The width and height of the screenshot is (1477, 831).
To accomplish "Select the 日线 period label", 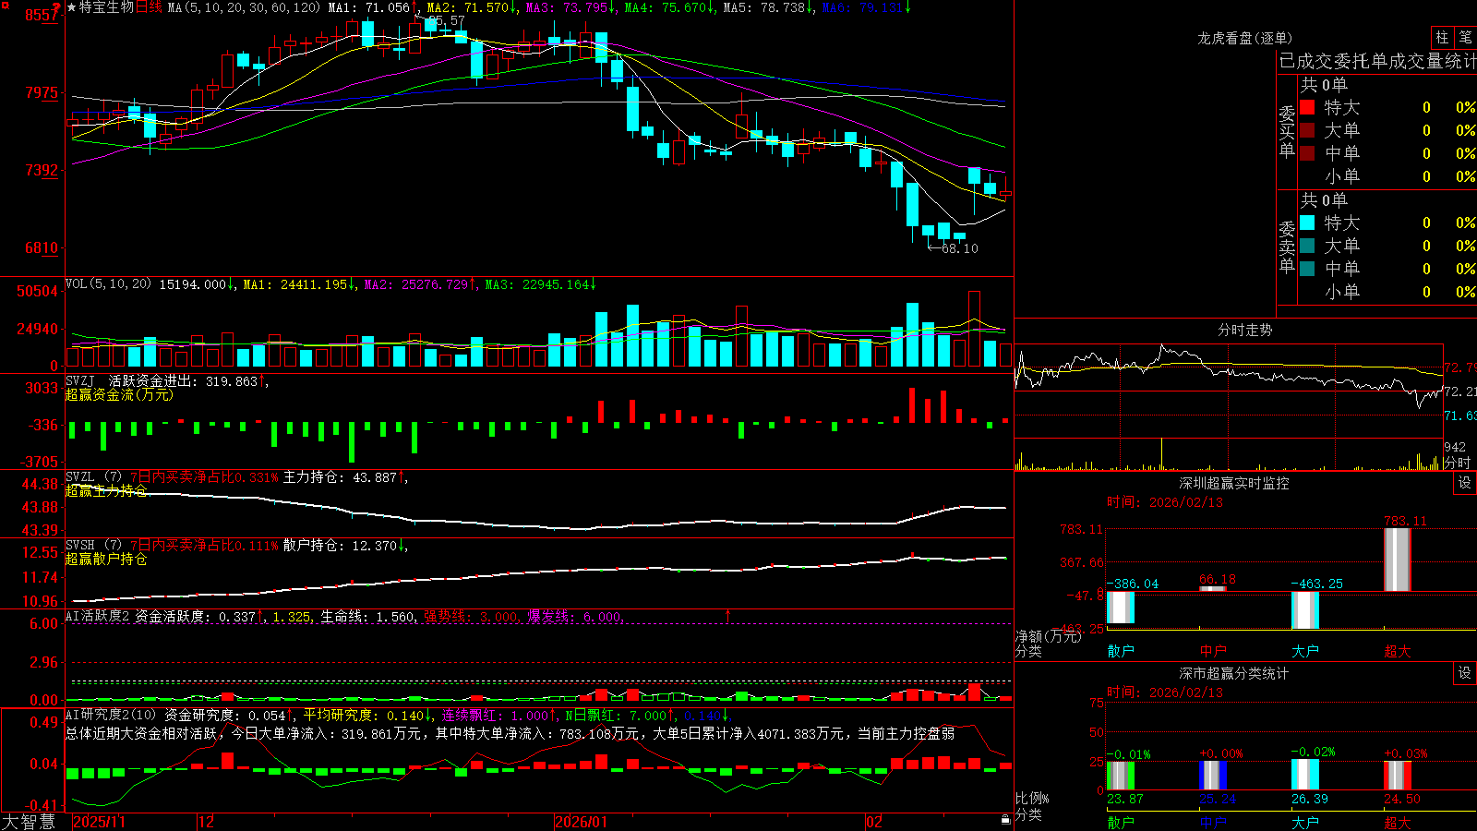I will pyautogui.click(x=149, y=7).
